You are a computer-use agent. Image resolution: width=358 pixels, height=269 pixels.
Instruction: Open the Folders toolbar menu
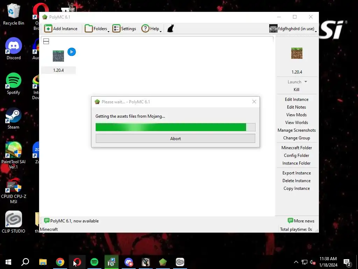97,29
